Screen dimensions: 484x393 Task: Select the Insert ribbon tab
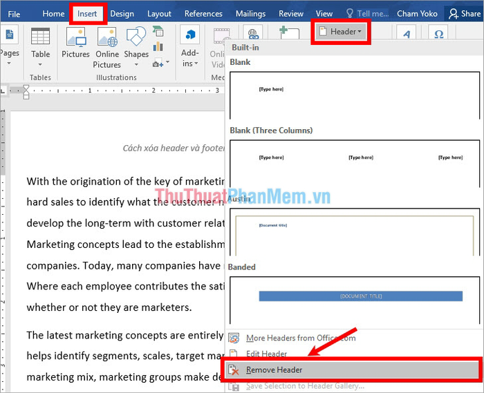pos(87,14)
